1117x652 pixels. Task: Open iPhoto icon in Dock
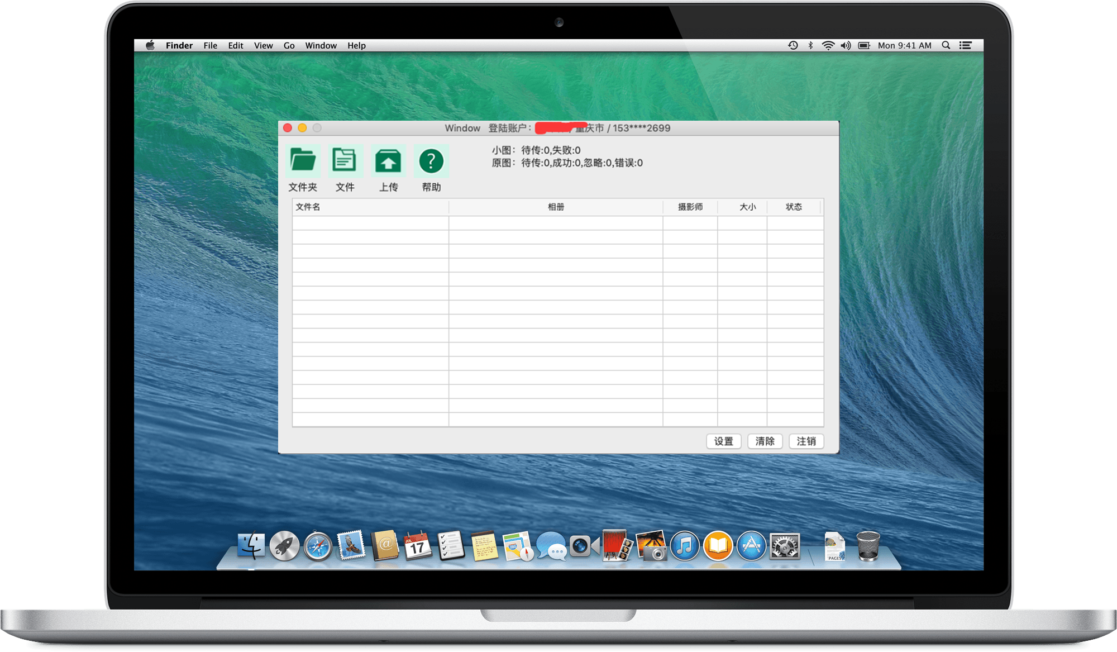pos(651,545)
